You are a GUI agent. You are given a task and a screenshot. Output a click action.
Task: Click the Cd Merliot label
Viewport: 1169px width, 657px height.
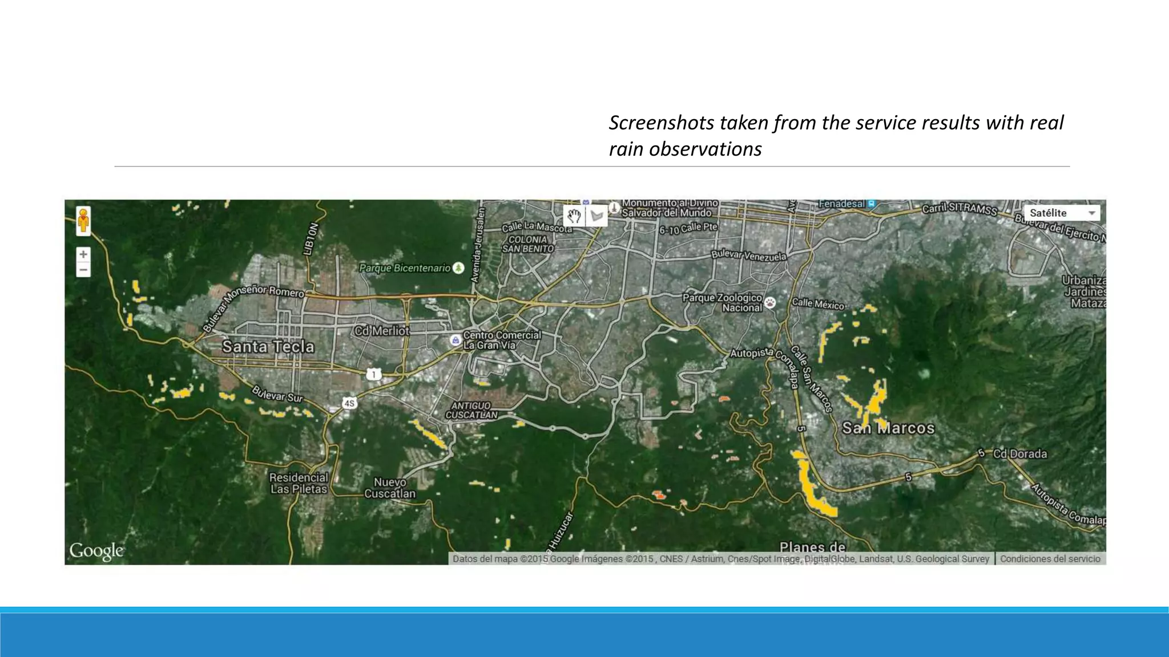(382, 331)
